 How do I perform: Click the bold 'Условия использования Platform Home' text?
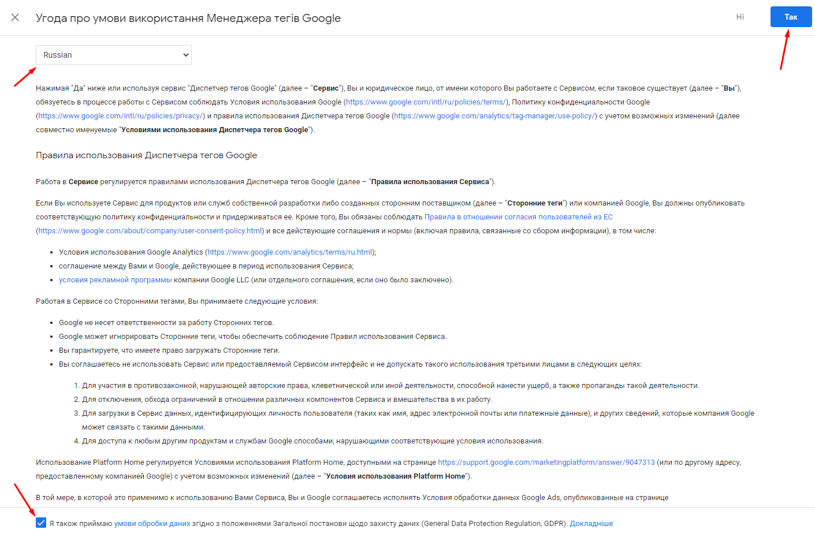click(x=395, y=476)
